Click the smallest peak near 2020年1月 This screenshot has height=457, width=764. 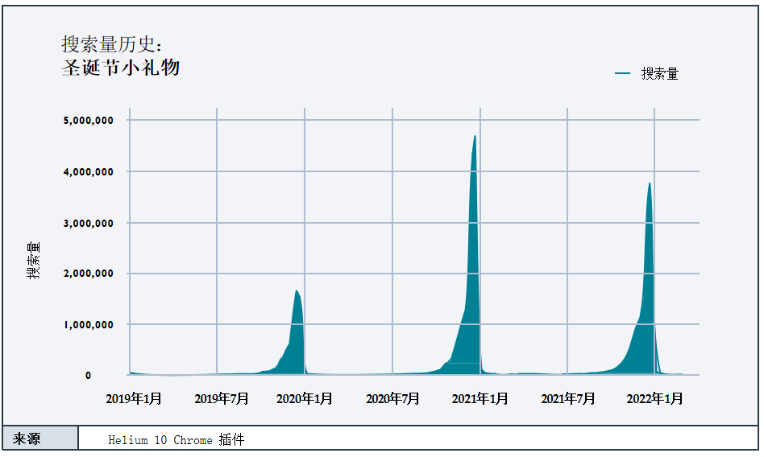click(297, 292)
